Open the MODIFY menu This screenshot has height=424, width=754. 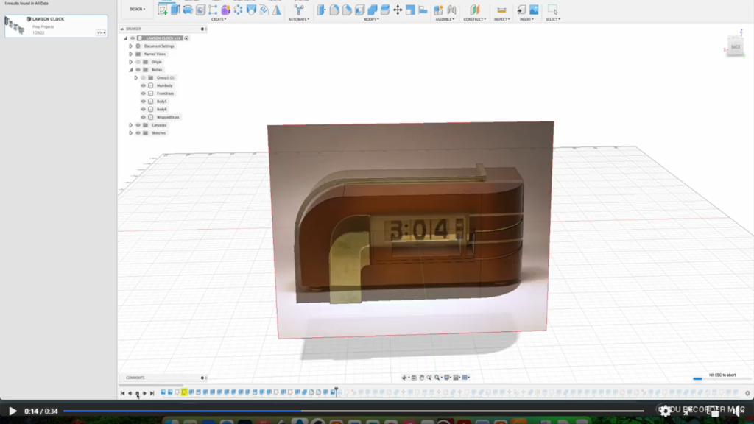[x=371, y=19]
